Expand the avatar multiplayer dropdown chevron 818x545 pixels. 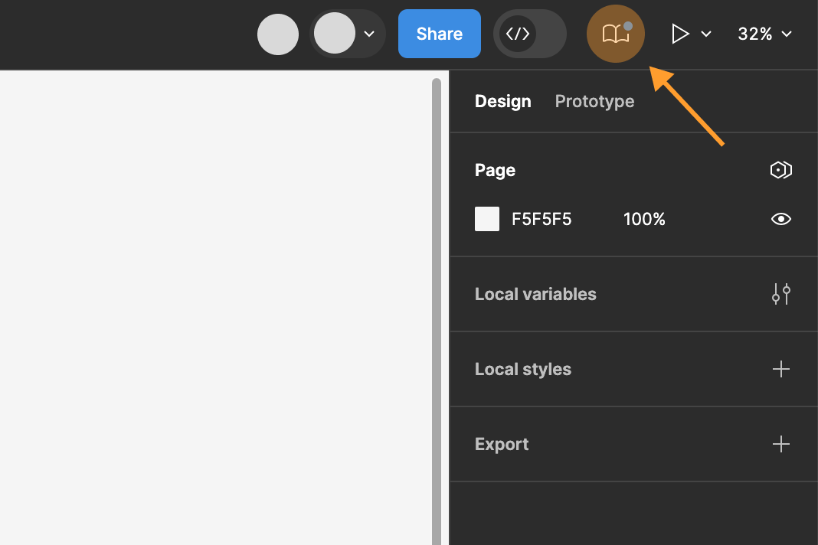[x=369, y=34]
